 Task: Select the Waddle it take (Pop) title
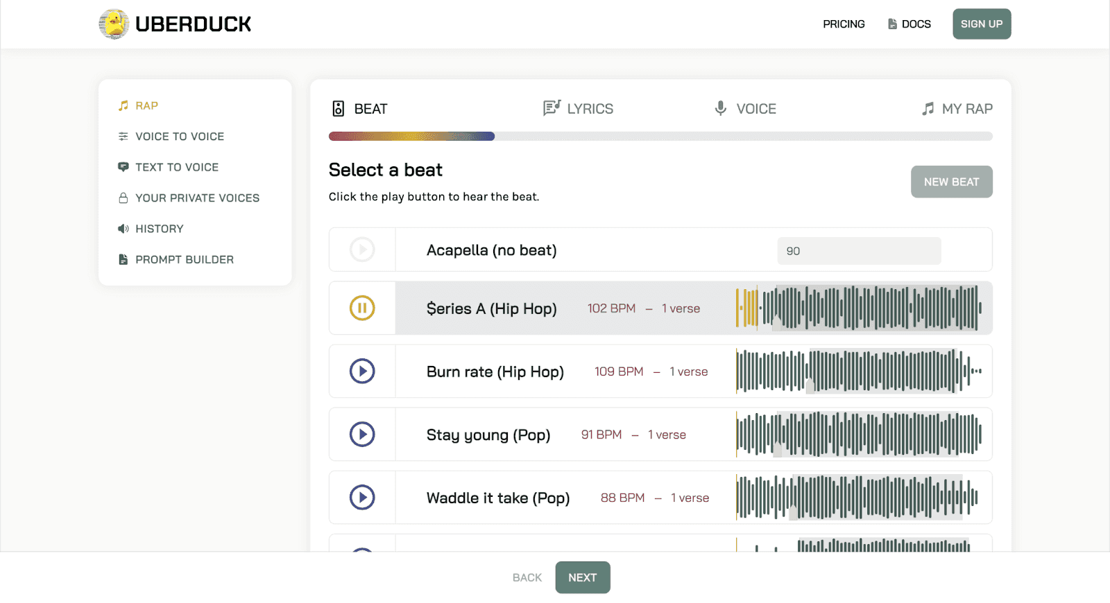click(498, 498)
